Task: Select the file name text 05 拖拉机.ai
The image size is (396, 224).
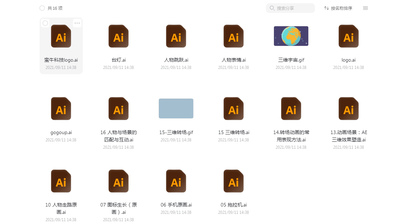Action: 234,205
